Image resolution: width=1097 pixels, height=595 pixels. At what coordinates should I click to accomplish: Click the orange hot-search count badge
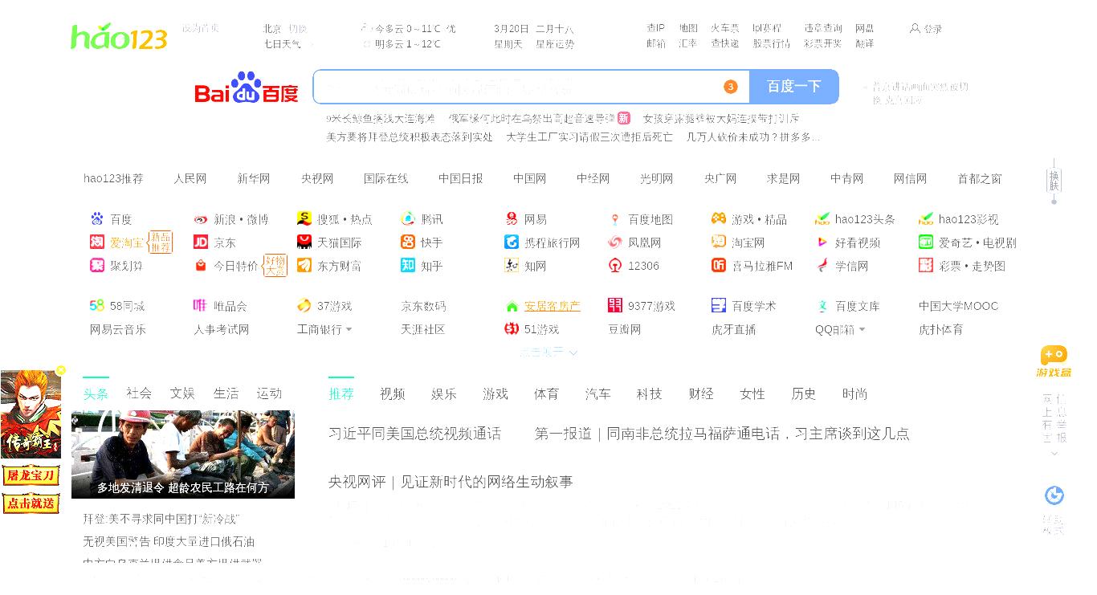coord(730,87)
